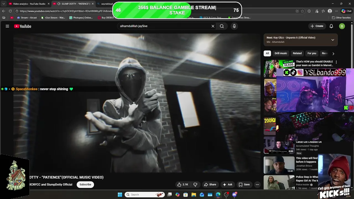Click the Windows taskbar Search box

click(x=145, y=195)
